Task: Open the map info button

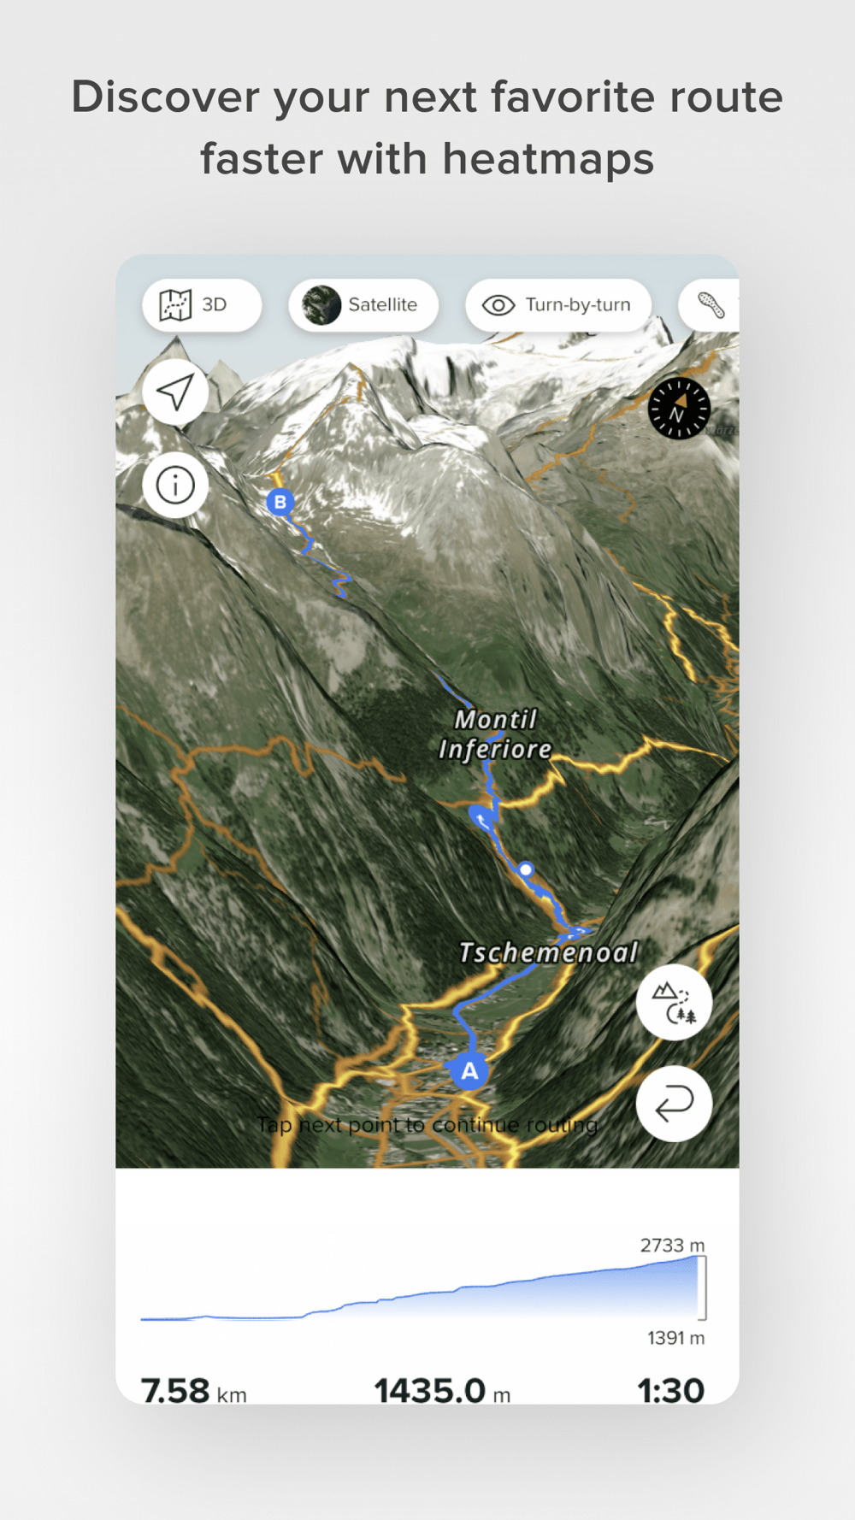Action: 175,486
